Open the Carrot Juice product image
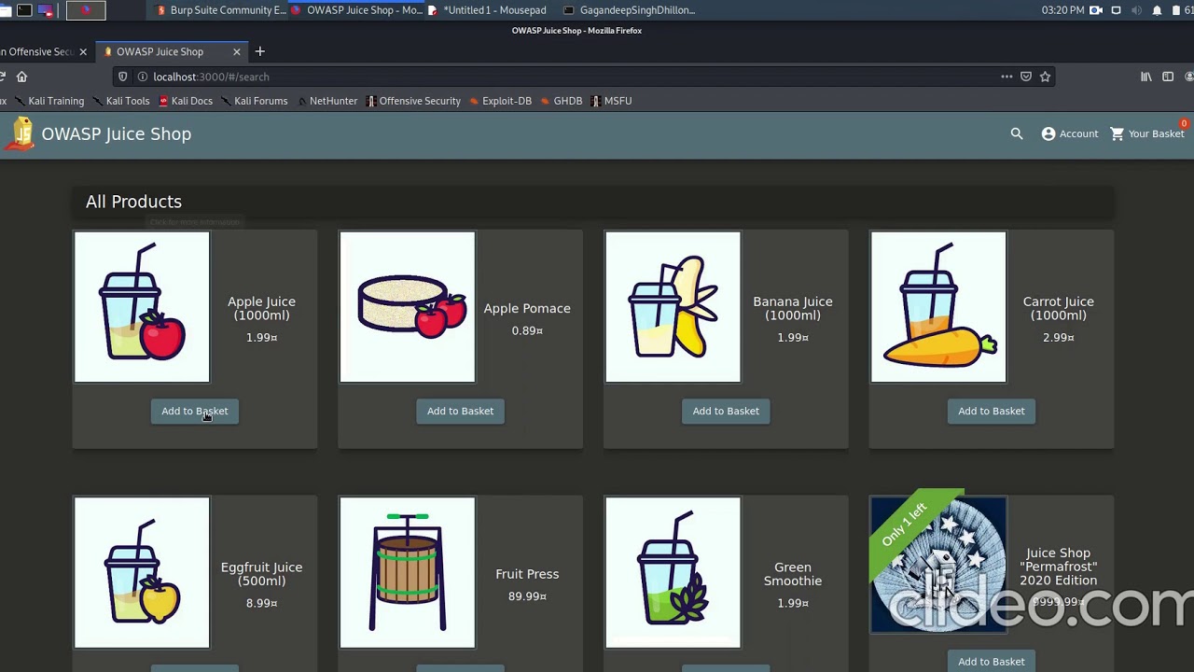 938,307
